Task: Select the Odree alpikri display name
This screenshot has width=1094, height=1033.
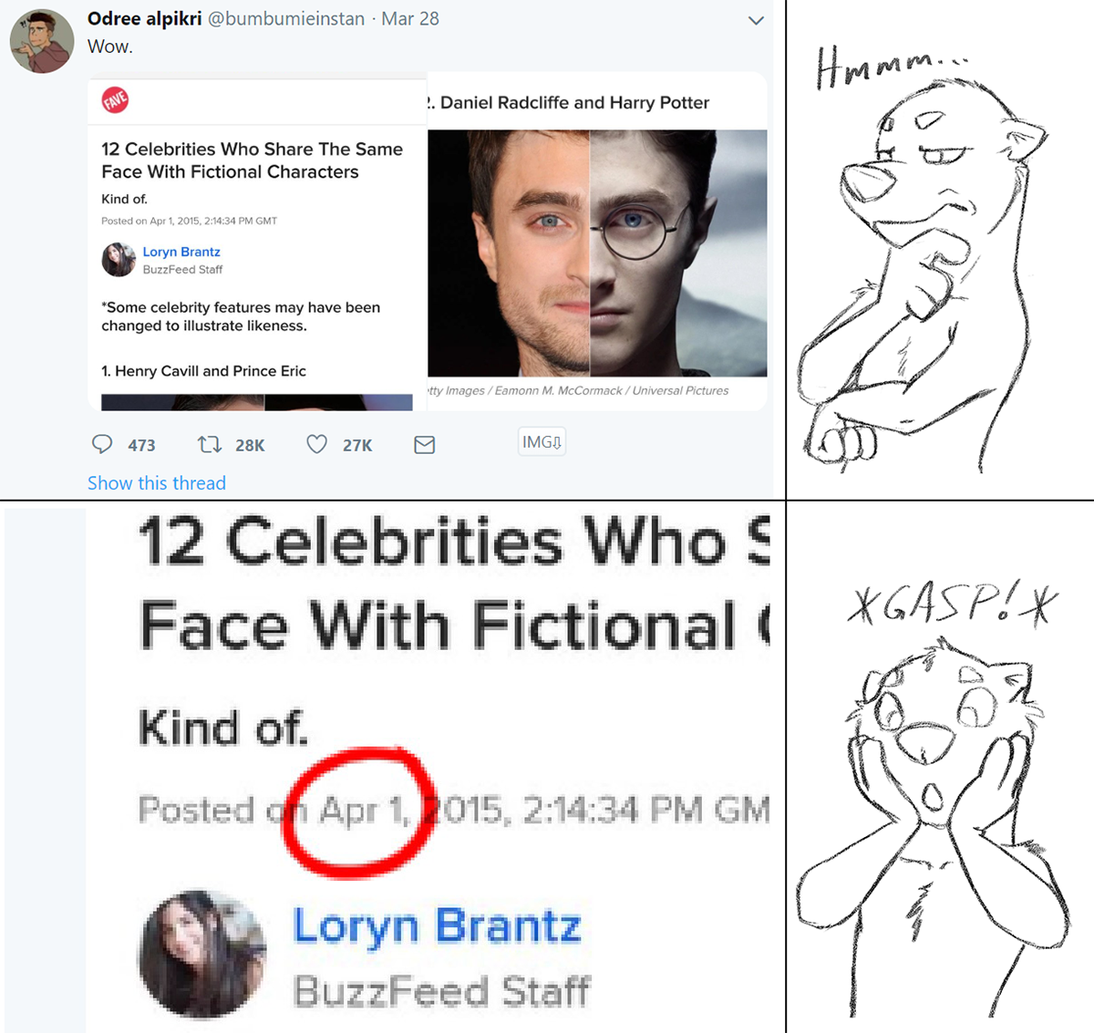Action: [144, 18]
